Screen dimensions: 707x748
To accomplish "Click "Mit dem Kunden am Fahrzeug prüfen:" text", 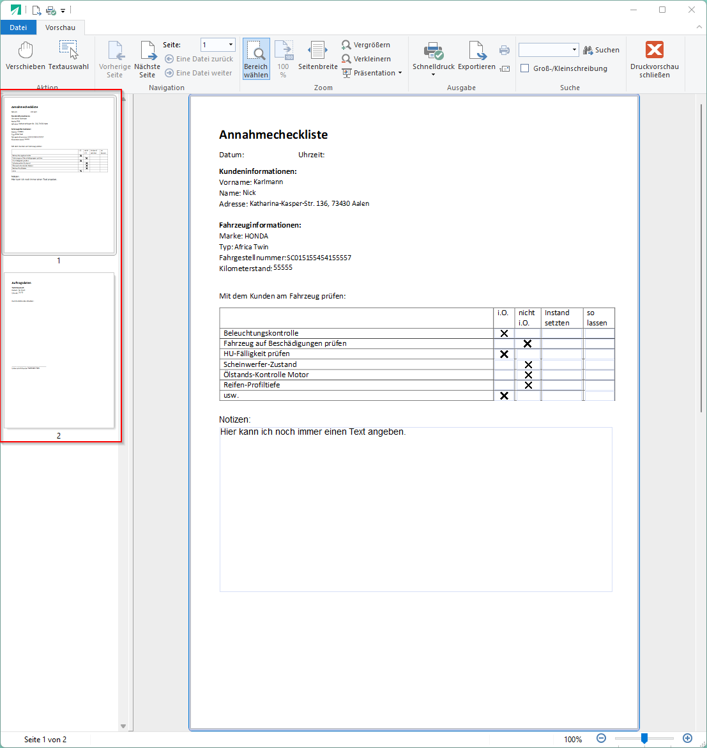I will 282,296.
